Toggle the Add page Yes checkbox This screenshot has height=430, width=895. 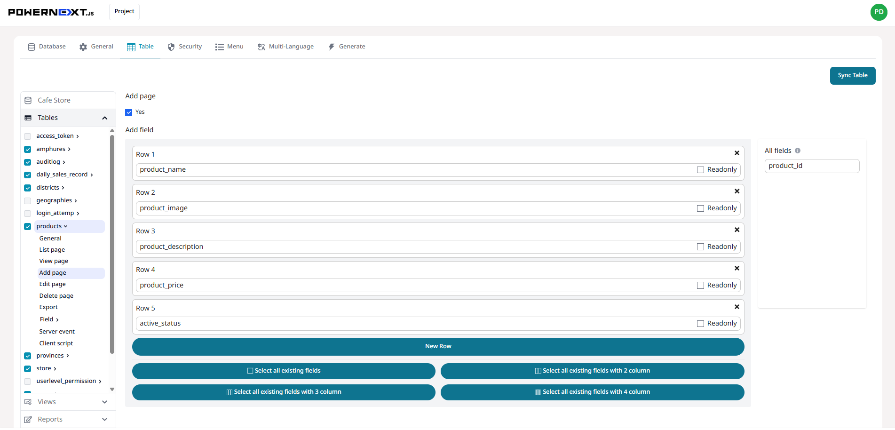[x=129, y=112]
